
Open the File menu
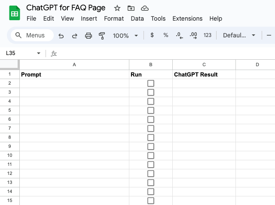[31, 18]
